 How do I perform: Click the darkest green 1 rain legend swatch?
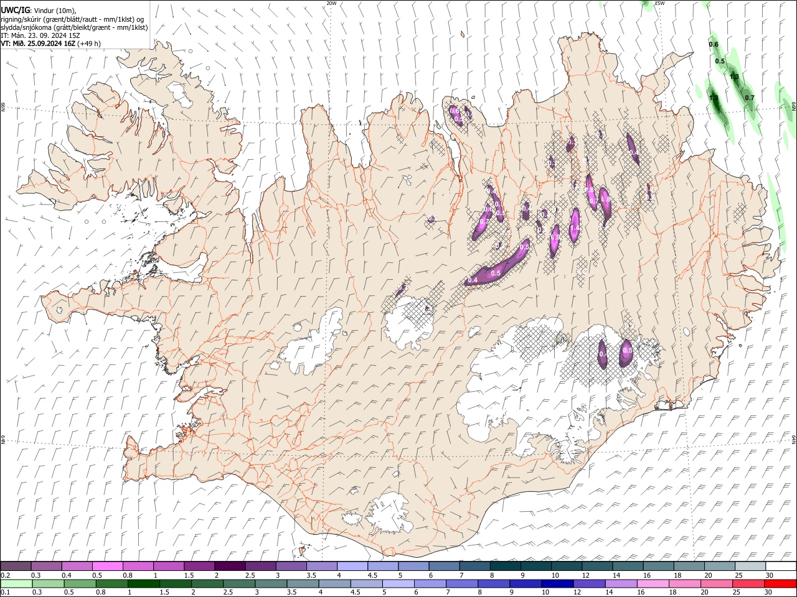click(x=143, y=584)
